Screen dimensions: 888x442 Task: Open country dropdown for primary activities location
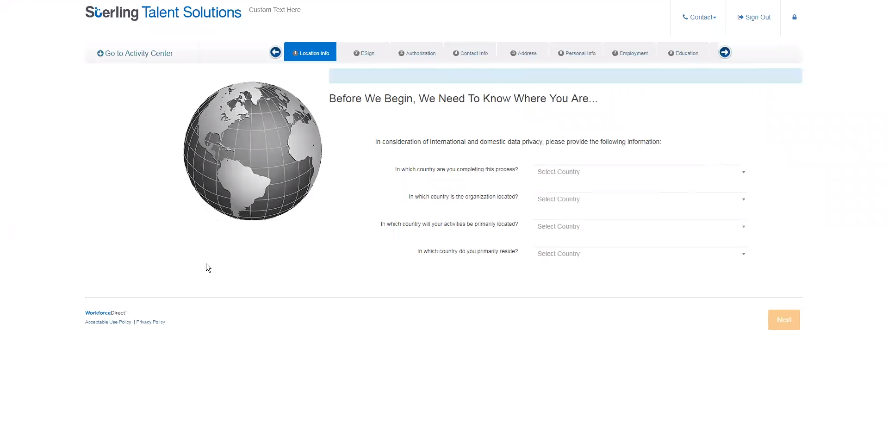click(x=640, y=226)
